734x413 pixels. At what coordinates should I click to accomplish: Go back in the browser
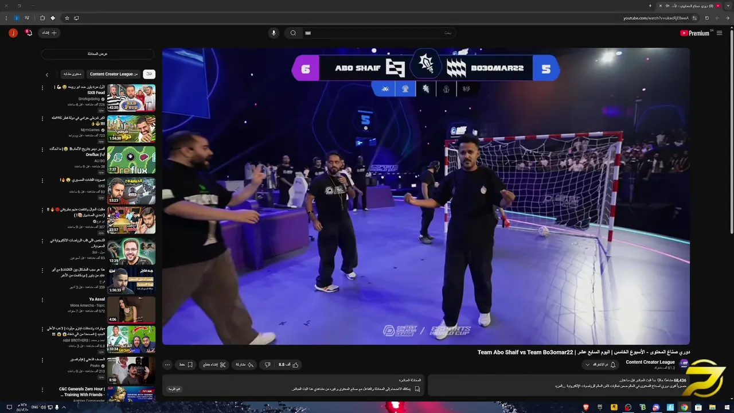[x=727, y=18]
